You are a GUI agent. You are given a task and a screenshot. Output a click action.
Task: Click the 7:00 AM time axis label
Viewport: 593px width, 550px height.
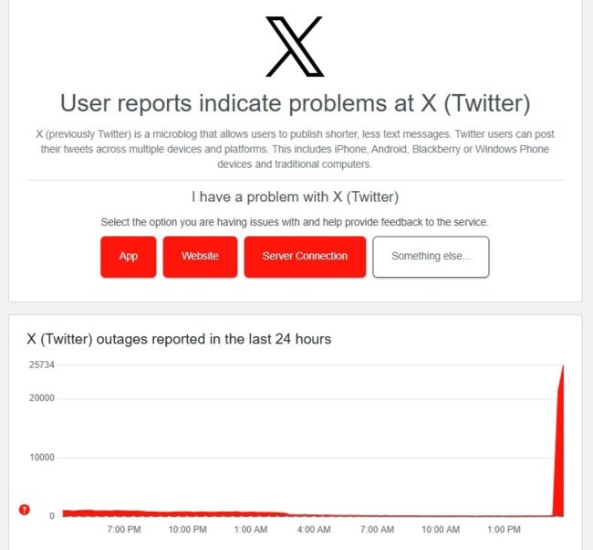pyautogui.click(x=377, y=530)
